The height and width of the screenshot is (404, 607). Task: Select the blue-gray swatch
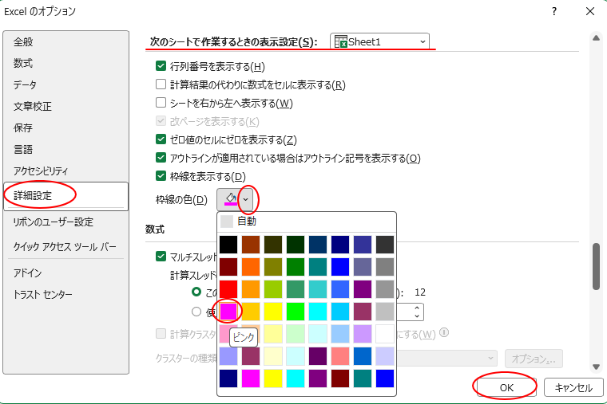point(363,267)
